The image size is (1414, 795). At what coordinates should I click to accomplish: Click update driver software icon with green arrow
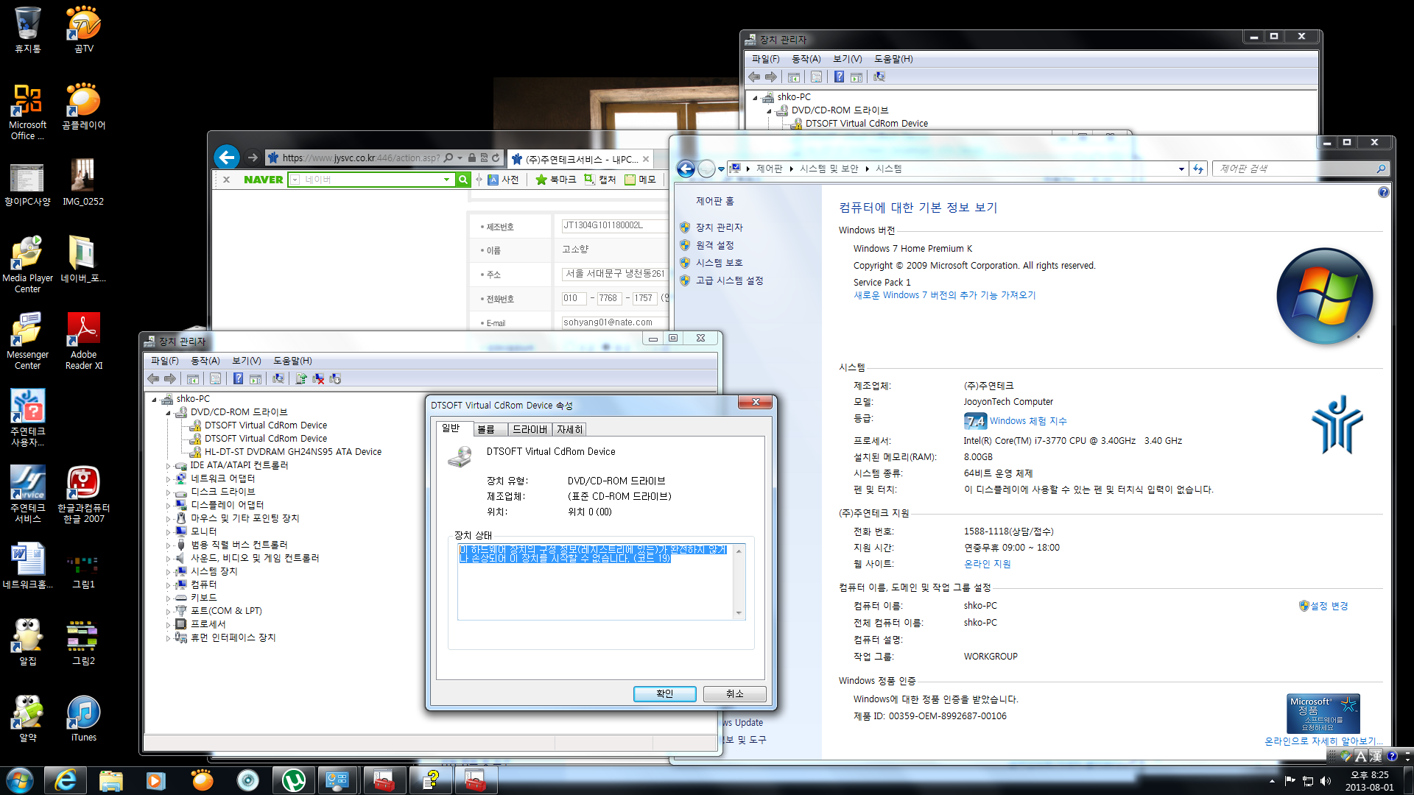(301, 379)
